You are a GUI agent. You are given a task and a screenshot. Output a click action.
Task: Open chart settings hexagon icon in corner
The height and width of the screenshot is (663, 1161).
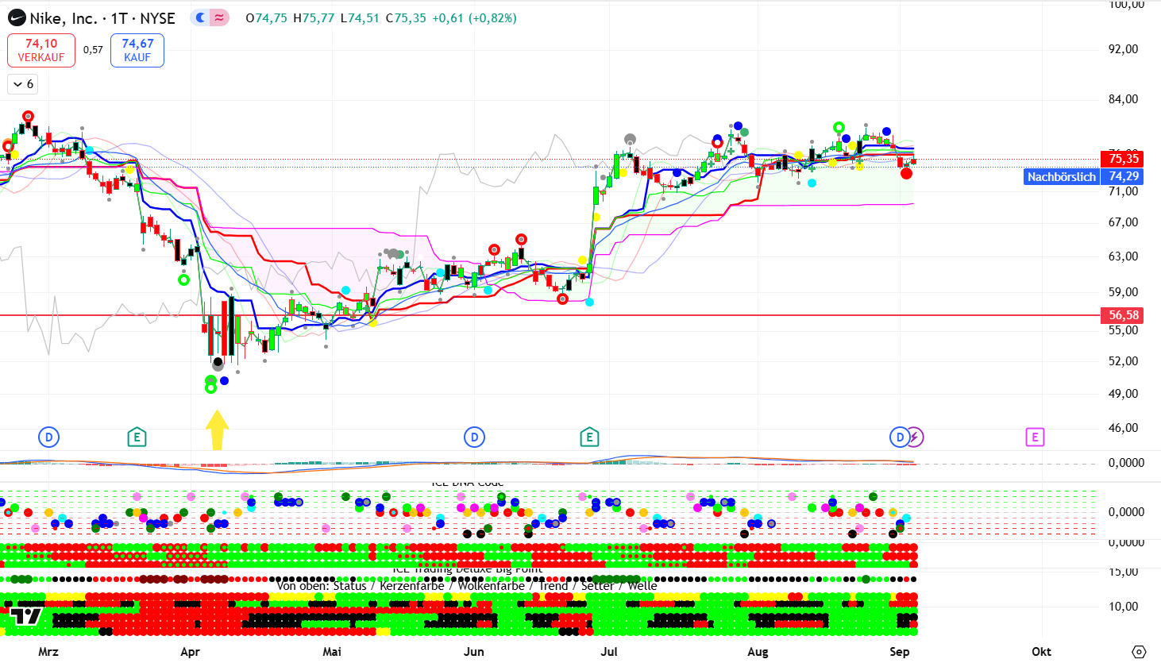point(1139,652)
